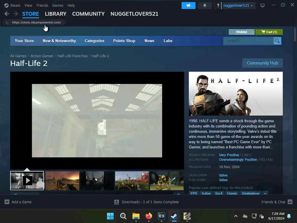Expand the nuggetlover521 account dropdown
Screen dimensions: 297x223
[238, 6]
